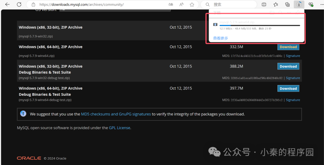Open the Collections panel

pyautogui.click(x=287, y=4)
